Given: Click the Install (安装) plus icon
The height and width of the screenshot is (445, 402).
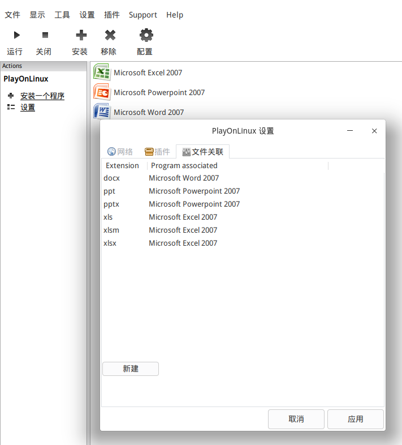Looking at the screenshot, I should (81, 35).
